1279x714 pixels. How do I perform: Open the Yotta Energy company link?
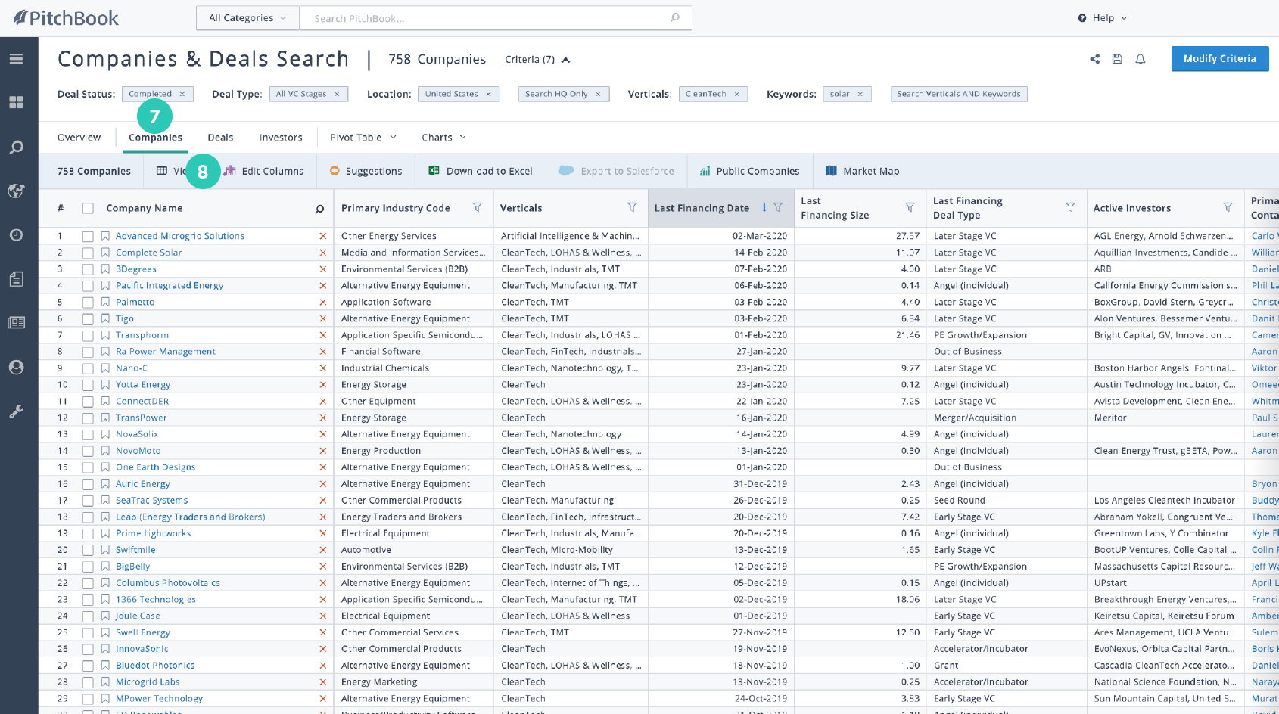point(143,385)
